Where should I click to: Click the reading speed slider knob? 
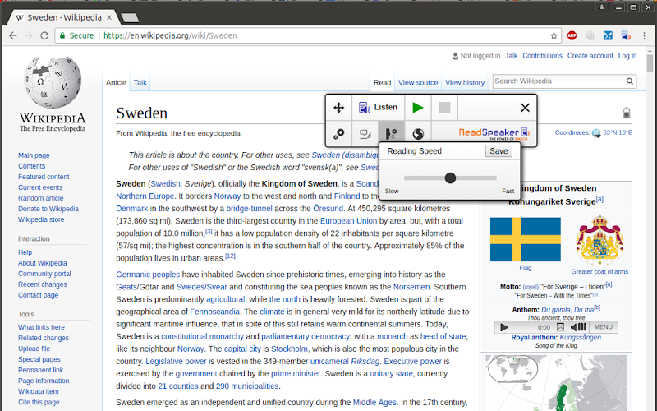(x=450, y=178)
